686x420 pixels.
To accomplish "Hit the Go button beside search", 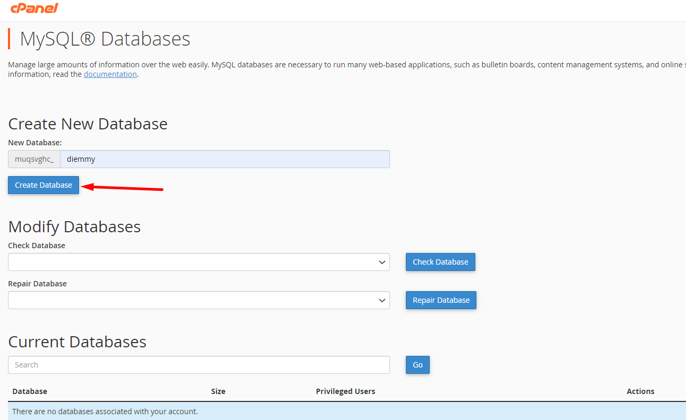I will point(418,365).
